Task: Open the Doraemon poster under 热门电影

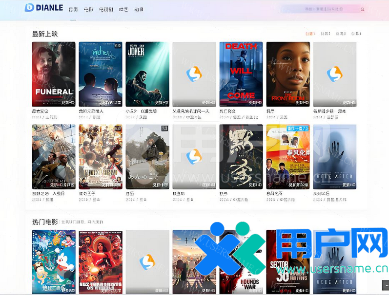Action: pyautogui.click(x=54, y=262)
